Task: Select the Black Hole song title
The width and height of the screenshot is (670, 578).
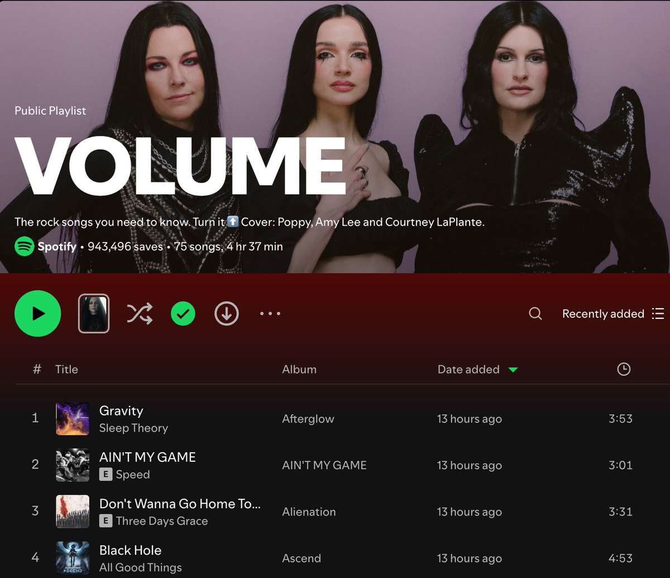Action: click(x=130, y=550)
